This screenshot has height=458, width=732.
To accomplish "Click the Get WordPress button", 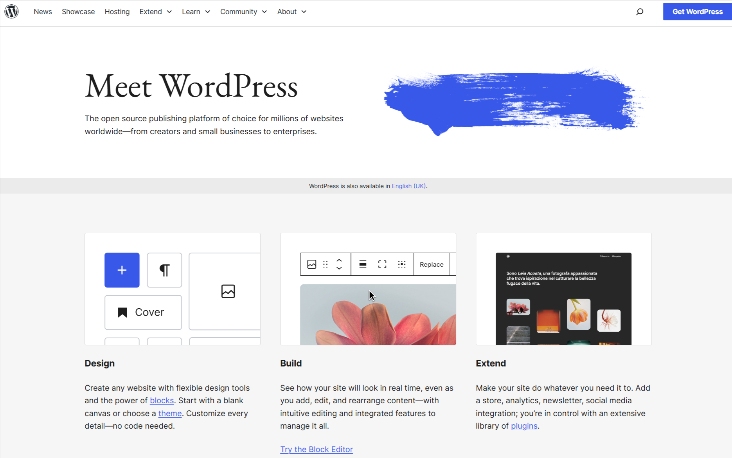I will [x=697, y=11].
